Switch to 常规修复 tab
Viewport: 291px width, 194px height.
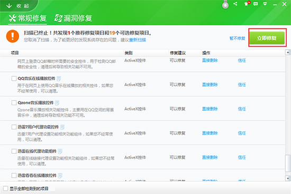point(28,19)
